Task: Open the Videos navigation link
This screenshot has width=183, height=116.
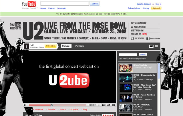Action: coord(51,8)
